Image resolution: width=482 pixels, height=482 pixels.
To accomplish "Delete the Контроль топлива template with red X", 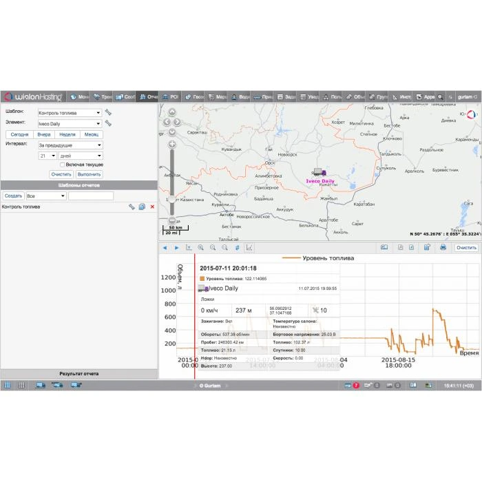I will click(x=152, y=207).
